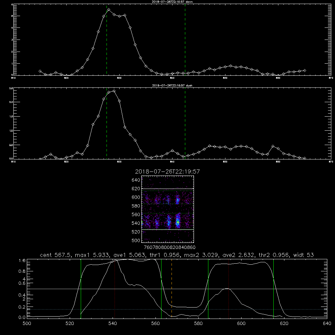
Task: Click bottom plot x-axis label "620"
Action: 284,324
